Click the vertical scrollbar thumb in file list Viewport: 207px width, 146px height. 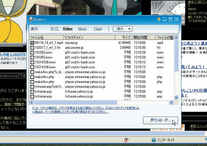click(176, 56)
